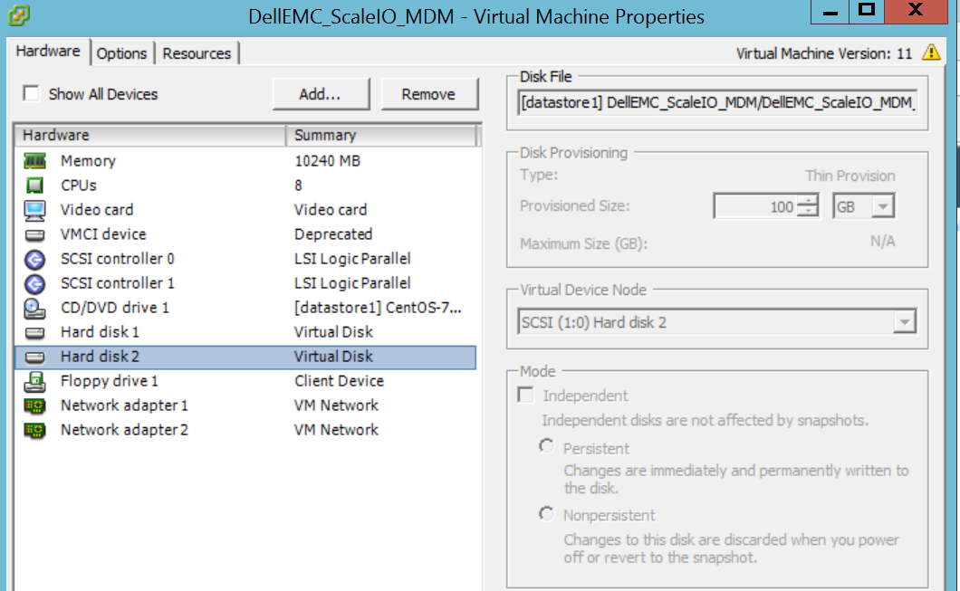The width and height of the screenshot is (960, 591).
Task: Click the Floppy drive 1 icon
Action: (x=35, y=382)
